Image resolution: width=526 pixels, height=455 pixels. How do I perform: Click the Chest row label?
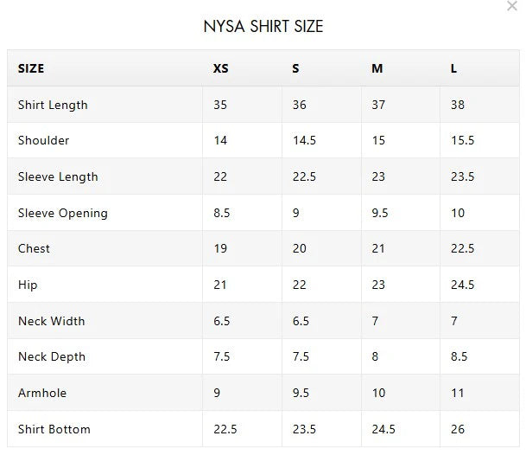tap(34, 248)
